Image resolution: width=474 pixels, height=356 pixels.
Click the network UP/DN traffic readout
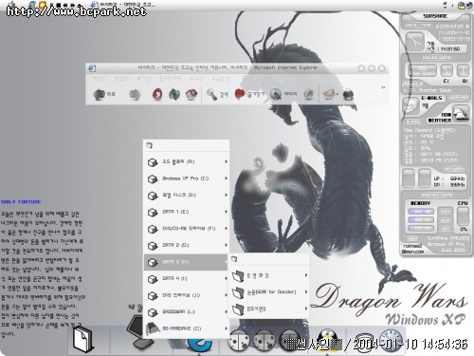(x=449, y=181)
